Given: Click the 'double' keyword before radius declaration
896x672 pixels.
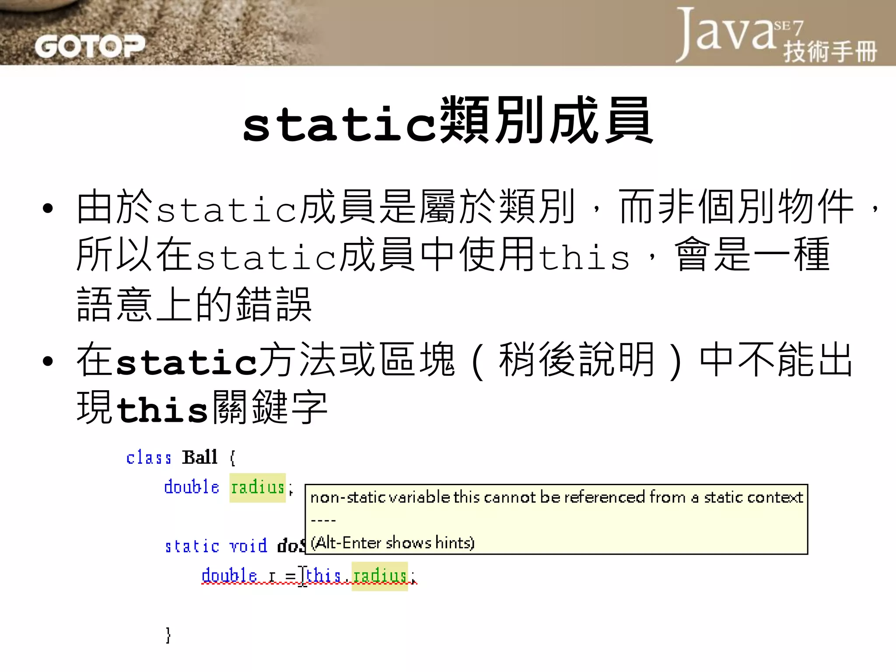Looking at the screenshot, I should click(192, 487).
